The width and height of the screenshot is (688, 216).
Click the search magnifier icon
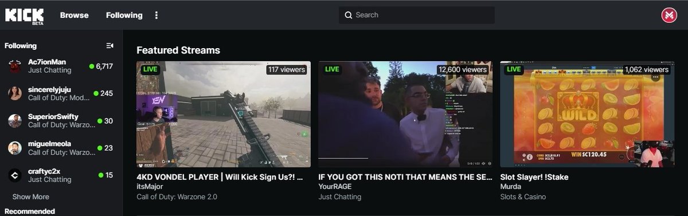click(348, 15)
